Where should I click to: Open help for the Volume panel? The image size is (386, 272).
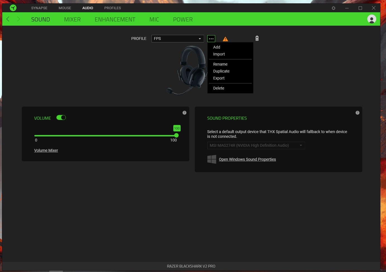(184, 113)
